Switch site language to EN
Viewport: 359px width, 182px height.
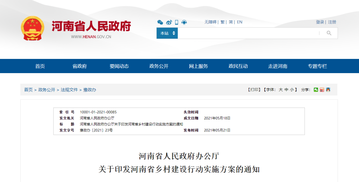(x=239, y=22)
